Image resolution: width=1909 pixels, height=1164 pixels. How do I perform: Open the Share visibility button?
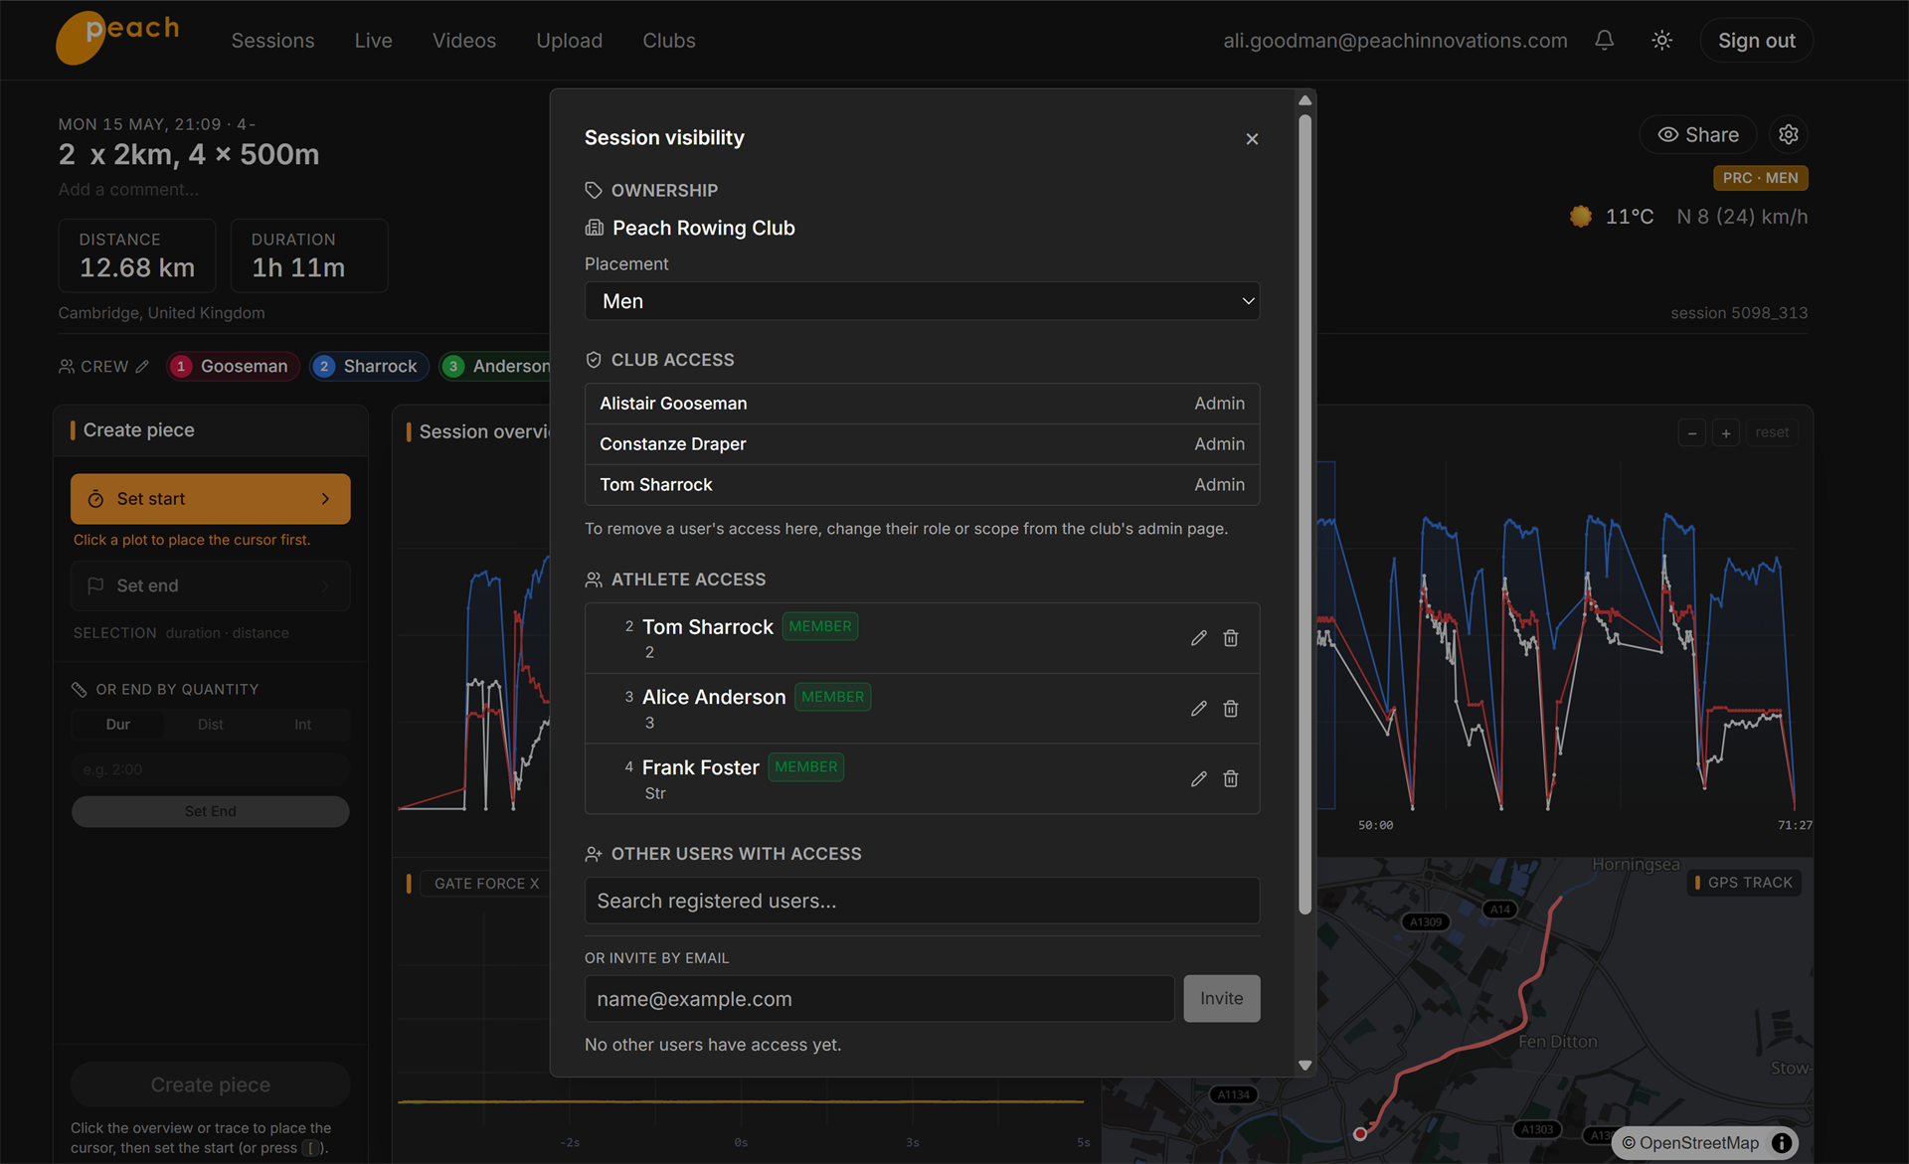1697,135
